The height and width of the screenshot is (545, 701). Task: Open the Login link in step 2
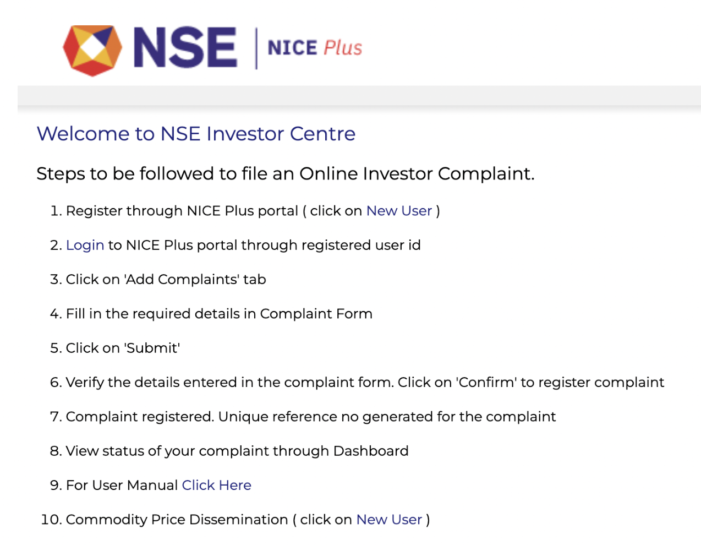tap(85, 245)
